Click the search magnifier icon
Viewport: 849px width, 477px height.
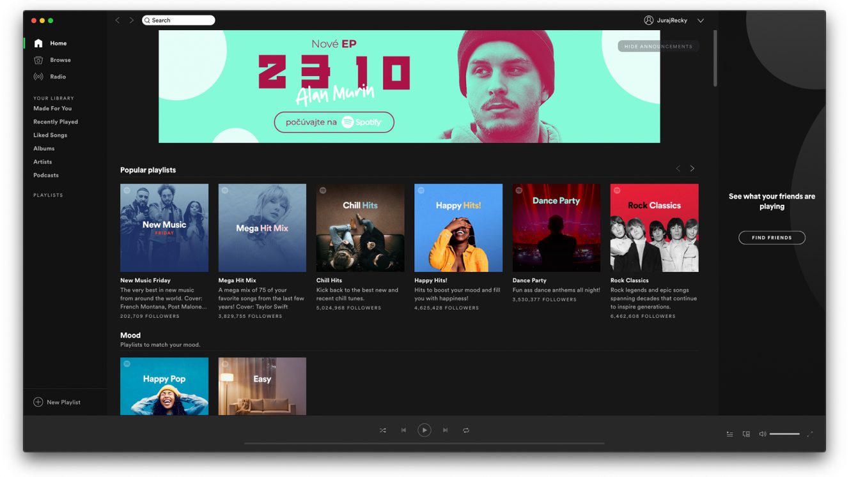147,20
